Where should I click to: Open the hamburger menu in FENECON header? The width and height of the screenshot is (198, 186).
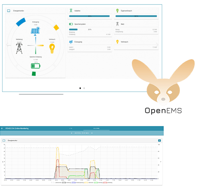(x=2, y=128)
